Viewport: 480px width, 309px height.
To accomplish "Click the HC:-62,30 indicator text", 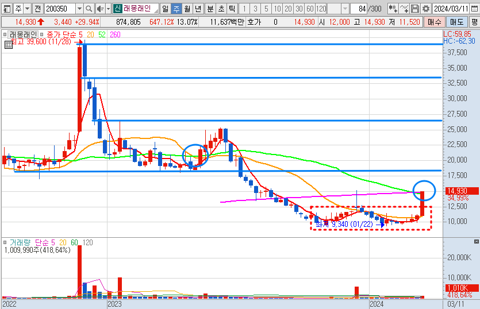I will 459,41.
